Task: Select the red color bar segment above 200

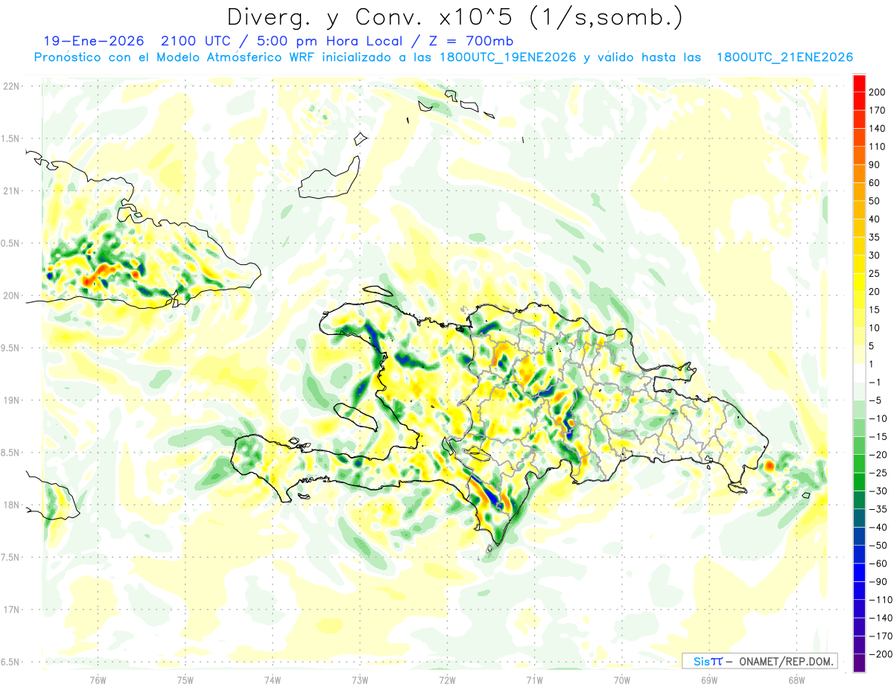Action: click(859, 83)
